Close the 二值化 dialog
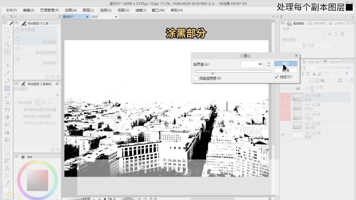The width and height of the screenshot is (356, 200). [x=296, y=56]
